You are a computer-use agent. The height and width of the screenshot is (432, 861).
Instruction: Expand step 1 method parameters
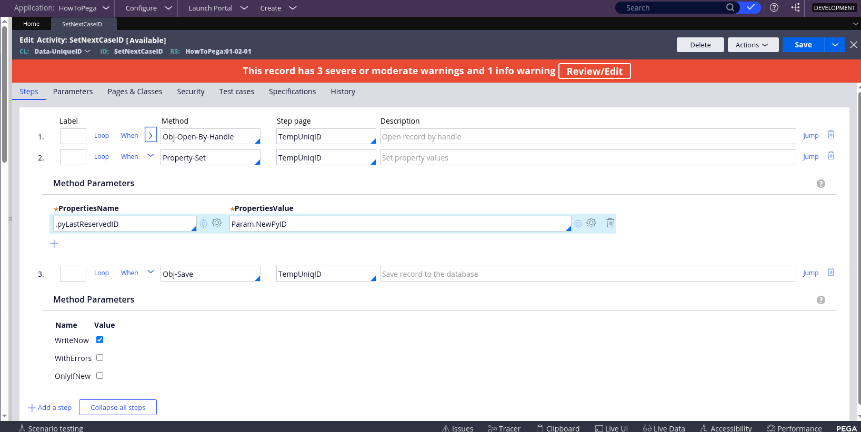coord(151,135)
